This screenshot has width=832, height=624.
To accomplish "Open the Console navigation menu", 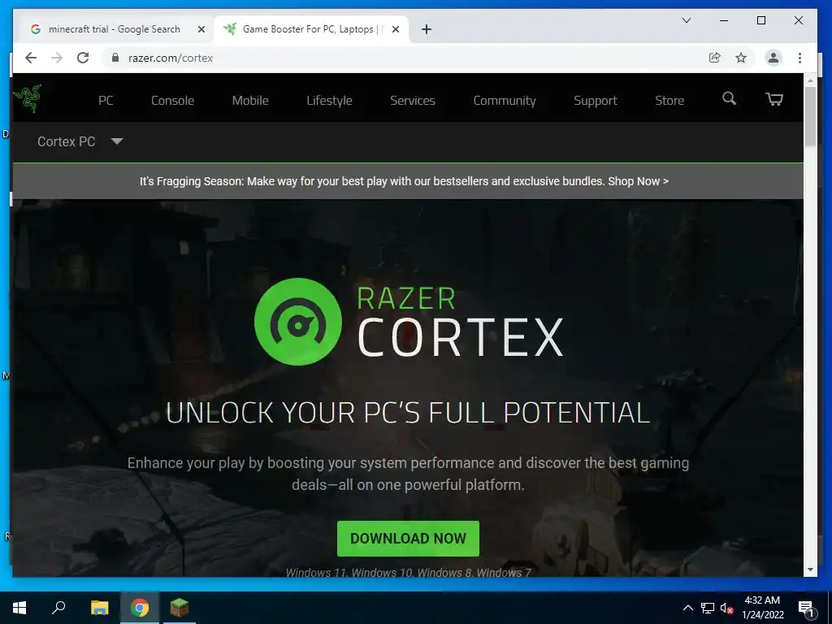I will [x=172, y=100].
